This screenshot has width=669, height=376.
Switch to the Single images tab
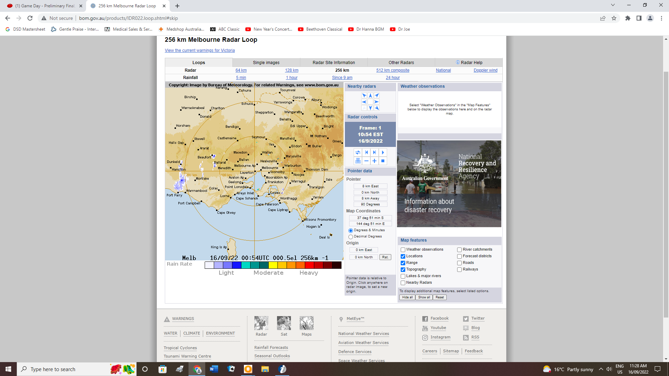click(x=266, y=63)
